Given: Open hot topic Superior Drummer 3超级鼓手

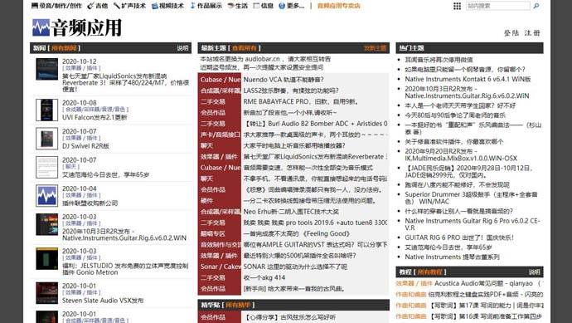Looking at the screenshot, I should 471,198.
